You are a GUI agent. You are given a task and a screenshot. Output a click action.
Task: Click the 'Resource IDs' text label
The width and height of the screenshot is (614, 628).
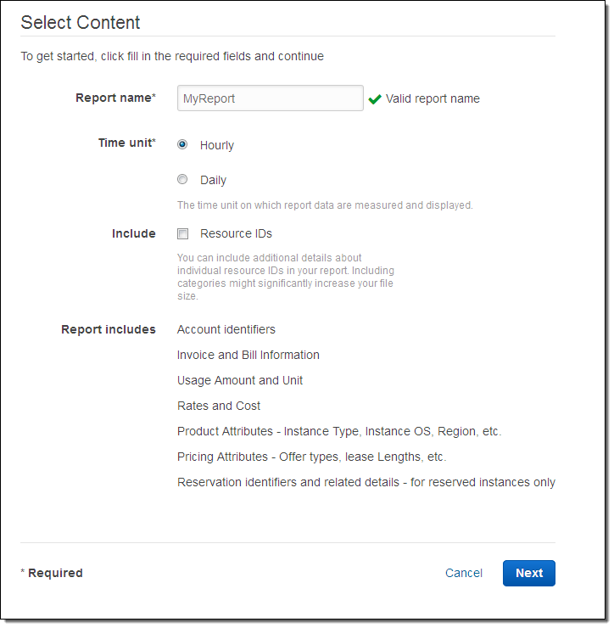click(236, 233)
